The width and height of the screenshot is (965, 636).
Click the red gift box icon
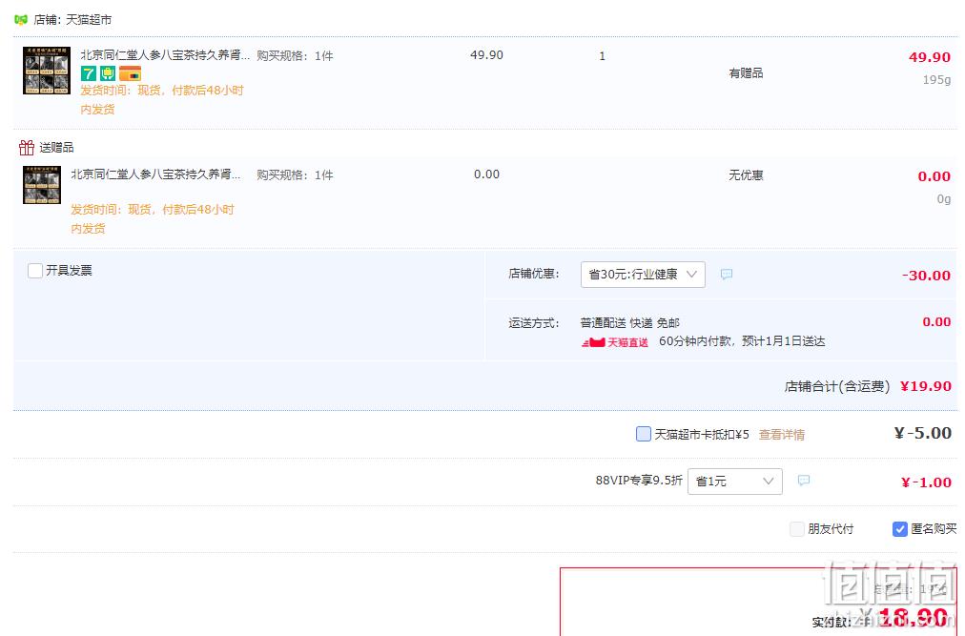click(27, 147)
